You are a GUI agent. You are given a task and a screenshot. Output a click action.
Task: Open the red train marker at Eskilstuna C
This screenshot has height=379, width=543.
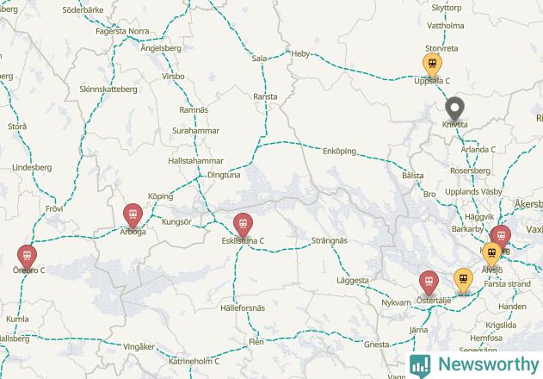244,225
